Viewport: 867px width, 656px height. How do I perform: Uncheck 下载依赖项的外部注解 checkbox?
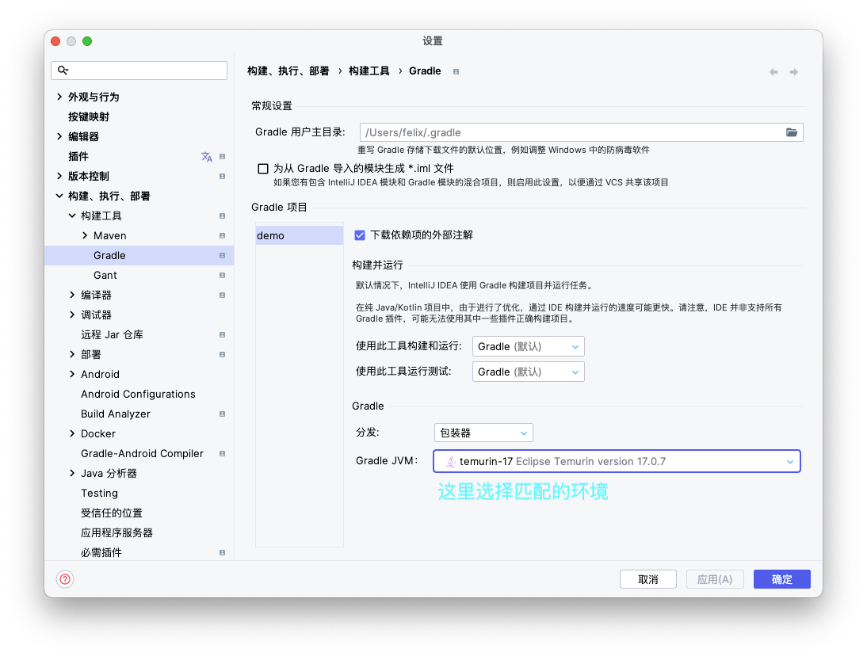(360, 235)
